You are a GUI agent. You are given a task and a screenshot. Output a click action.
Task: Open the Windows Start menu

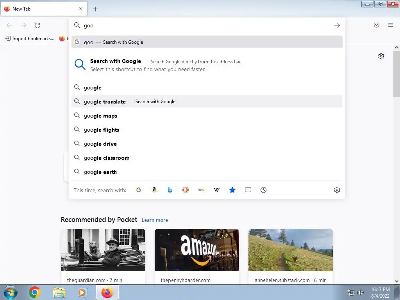pos(11,292)
